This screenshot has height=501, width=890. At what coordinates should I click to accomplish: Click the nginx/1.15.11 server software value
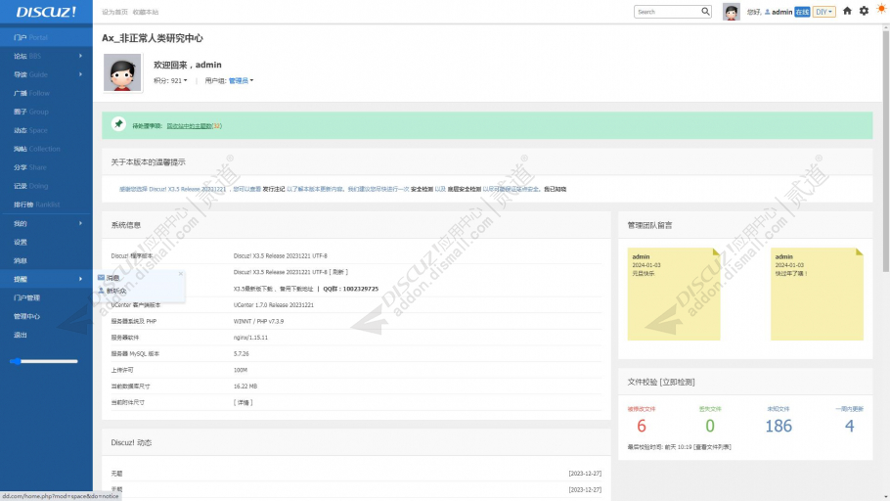(x=250, y=338)
